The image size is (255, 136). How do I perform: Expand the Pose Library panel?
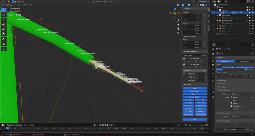click(221, 84)
